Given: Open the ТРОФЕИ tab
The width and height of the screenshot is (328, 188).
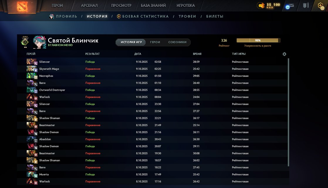Looking at the screenshot, I should pyautogui.click(x=187, y=16).
